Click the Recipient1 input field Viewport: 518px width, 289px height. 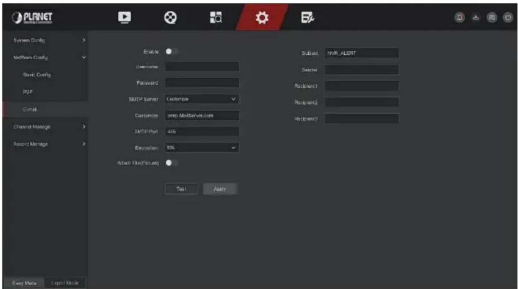pyautogui.click(x=362, y=85)
